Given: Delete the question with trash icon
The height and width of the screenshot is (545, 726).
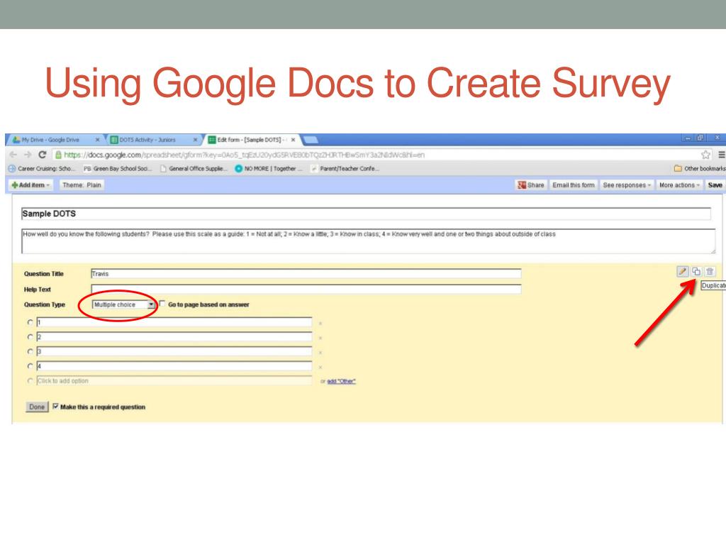Looking at the screenshot, I should pyautogui.click(x=710, y=271).
